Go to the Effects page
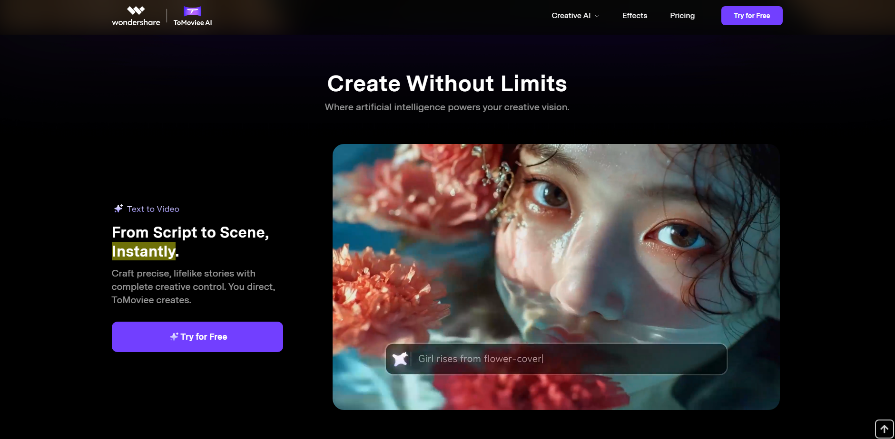This screenshot has width=895, height=439. click(634, 16)
